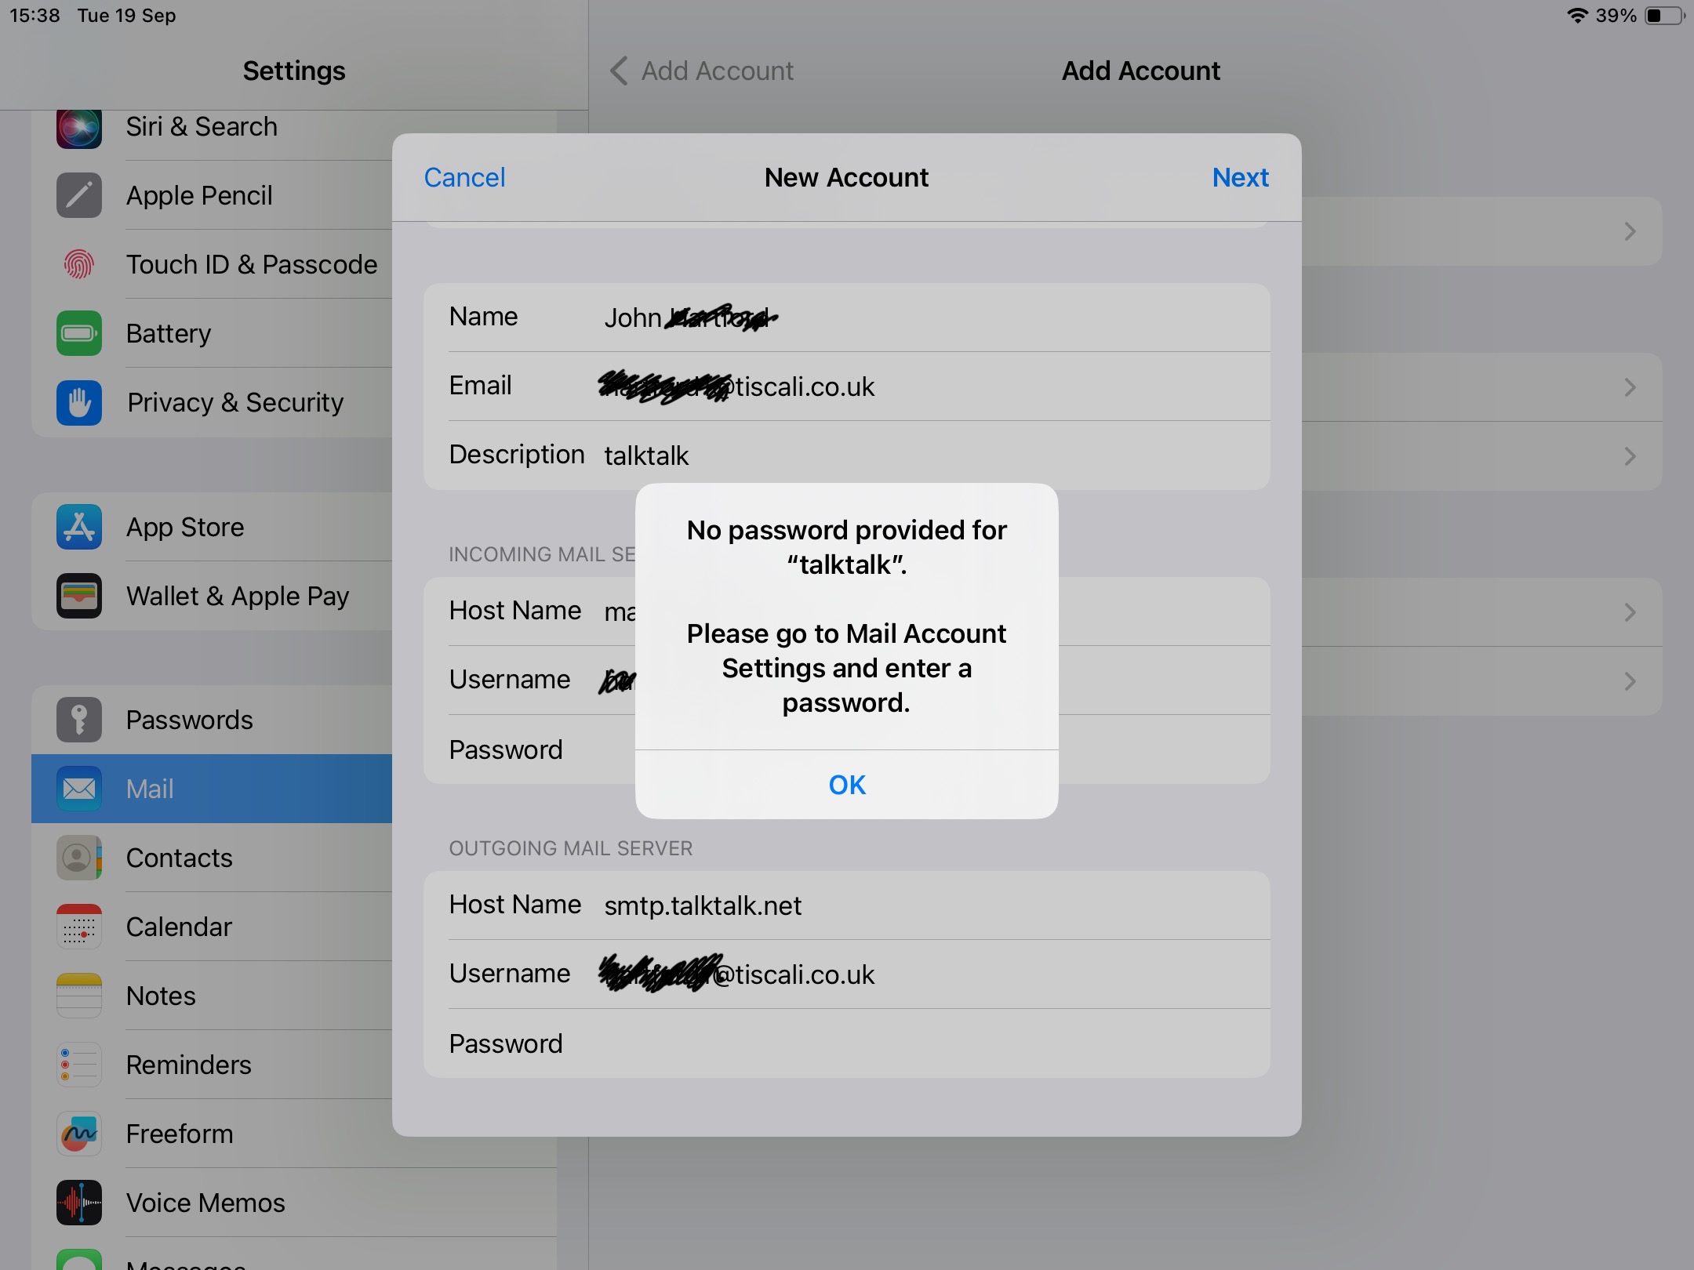
Task: Tap OK in the password alert
Action: click(x=846, y=785)
